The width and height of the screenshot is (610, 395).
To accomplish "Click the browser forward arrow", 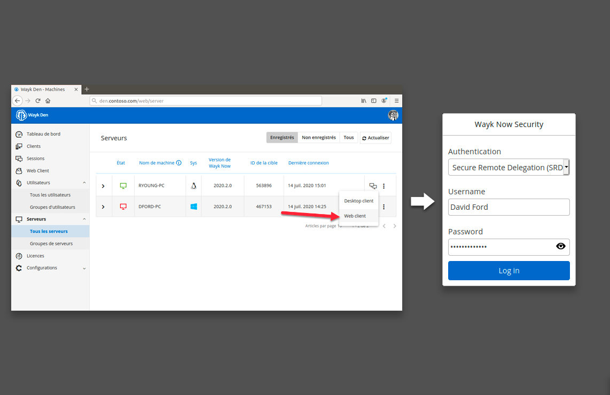I will click(x=28, y=101).
